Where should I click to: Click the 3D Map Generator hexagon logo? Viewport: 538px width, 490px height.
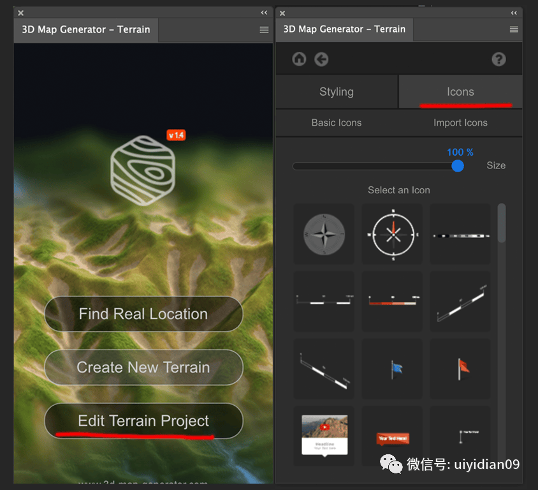[x=143, y=170]
